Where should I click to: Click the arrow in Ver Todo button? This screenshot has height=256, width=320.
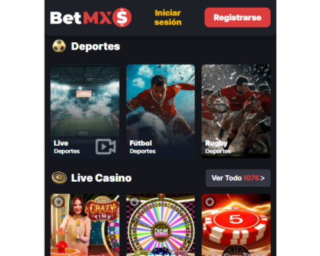click(x=262, y=178)
